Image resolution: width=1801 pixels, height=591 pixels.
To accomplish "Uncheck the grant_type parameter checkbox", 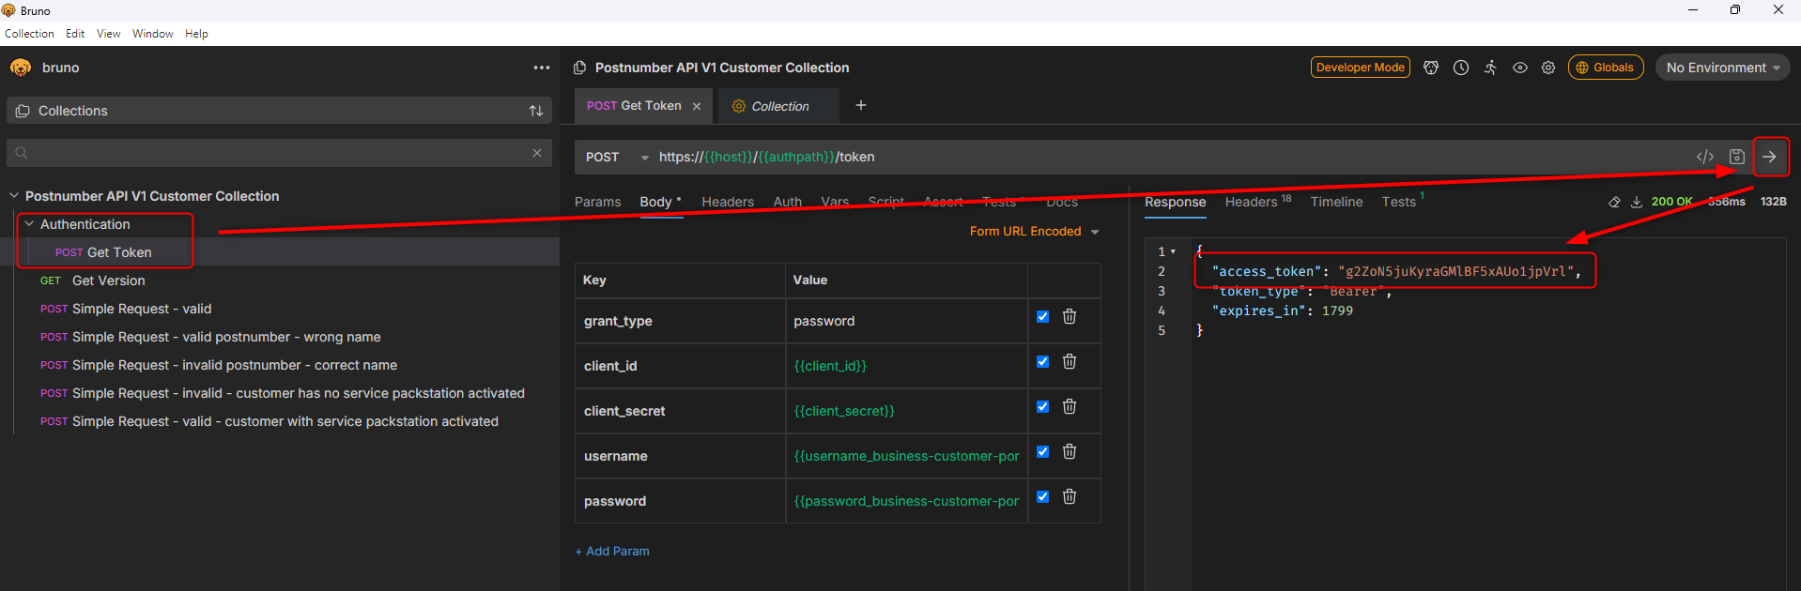I will [x=1042, y=317].
